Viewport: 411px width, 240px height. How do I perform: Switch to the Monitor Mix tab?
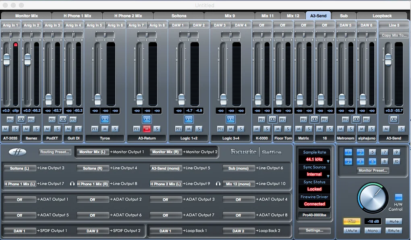[x=27, y=16]
